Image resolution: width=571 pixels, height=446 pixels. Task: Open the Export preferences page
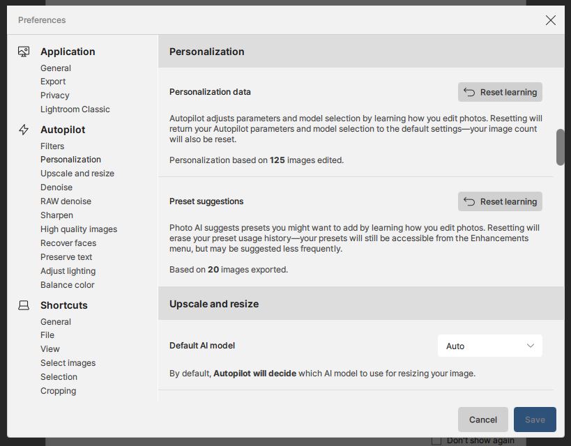click(52, 81)
